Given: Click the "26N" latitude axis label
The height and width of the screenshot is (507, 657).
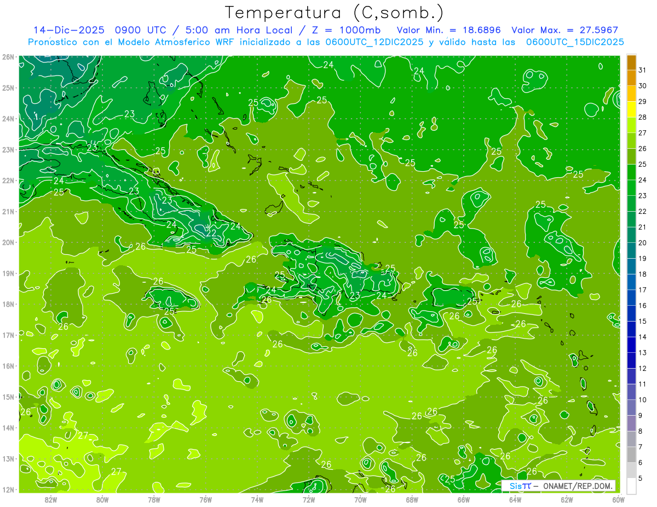Looking at the screenshot, I should (8, 57).
